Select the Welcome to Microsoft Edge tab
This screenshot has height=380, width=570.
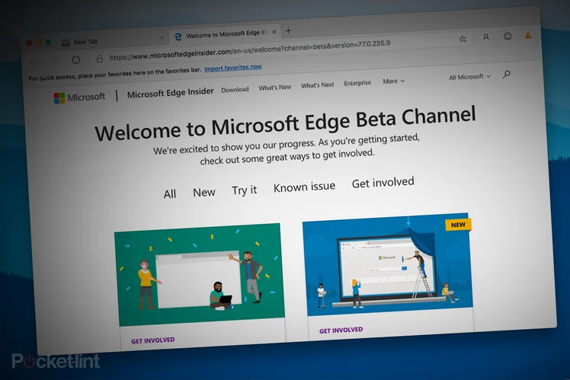(x=226, y=34)
